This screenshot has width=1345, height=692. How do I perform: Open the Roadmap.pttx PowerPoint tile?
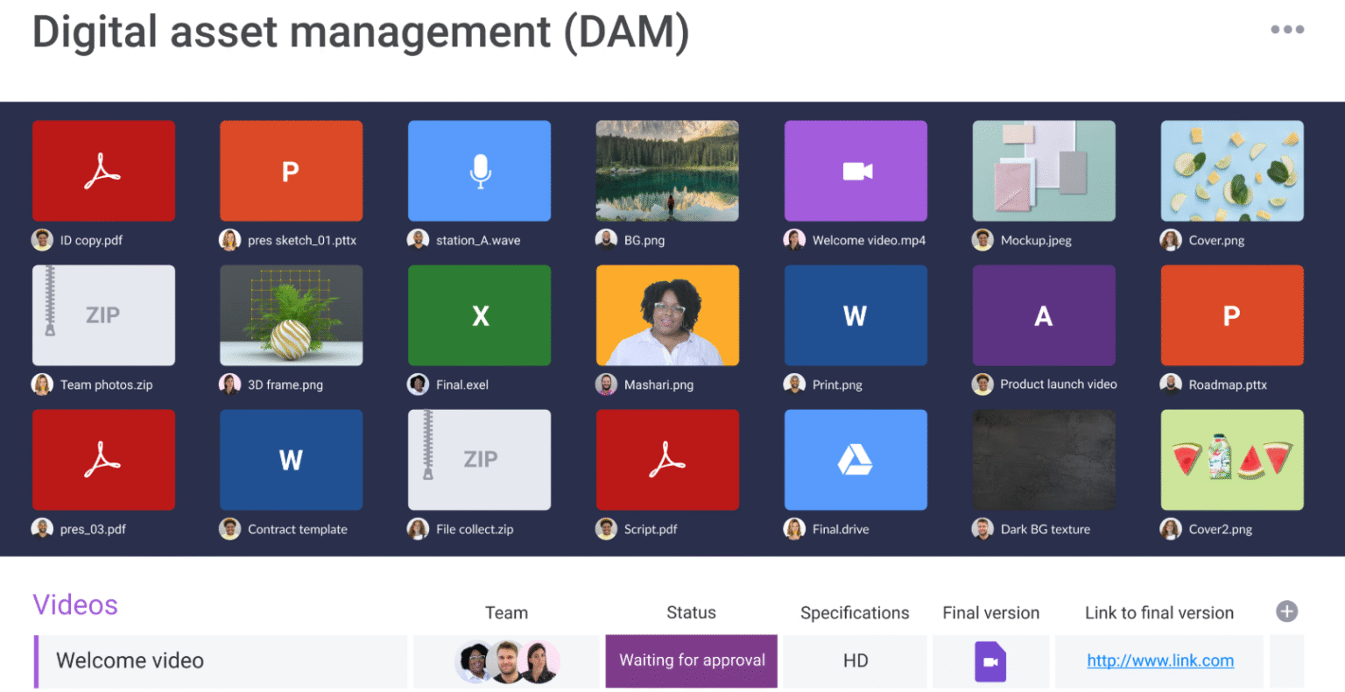[1232, 315]
